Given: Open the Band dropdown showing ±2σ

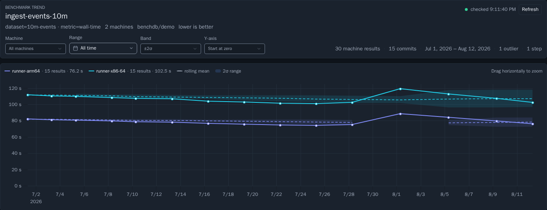Looking at the screenshot, I should coord(171,48).
